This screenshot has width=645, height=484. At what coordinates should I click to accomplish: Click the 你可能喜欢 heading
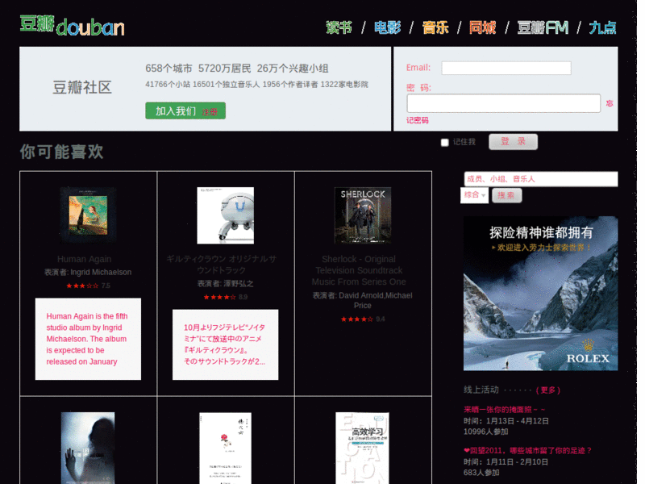(62, 152)
